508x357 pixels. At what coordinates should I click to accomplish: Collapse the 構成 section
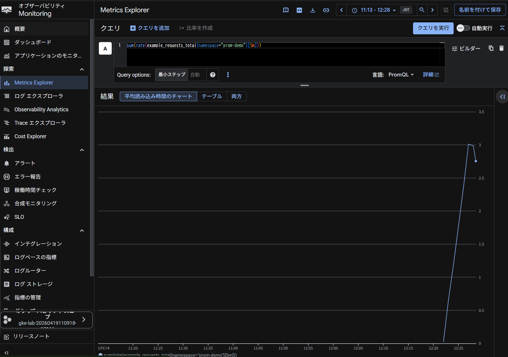pyautogui.click(x=82, y=230)
